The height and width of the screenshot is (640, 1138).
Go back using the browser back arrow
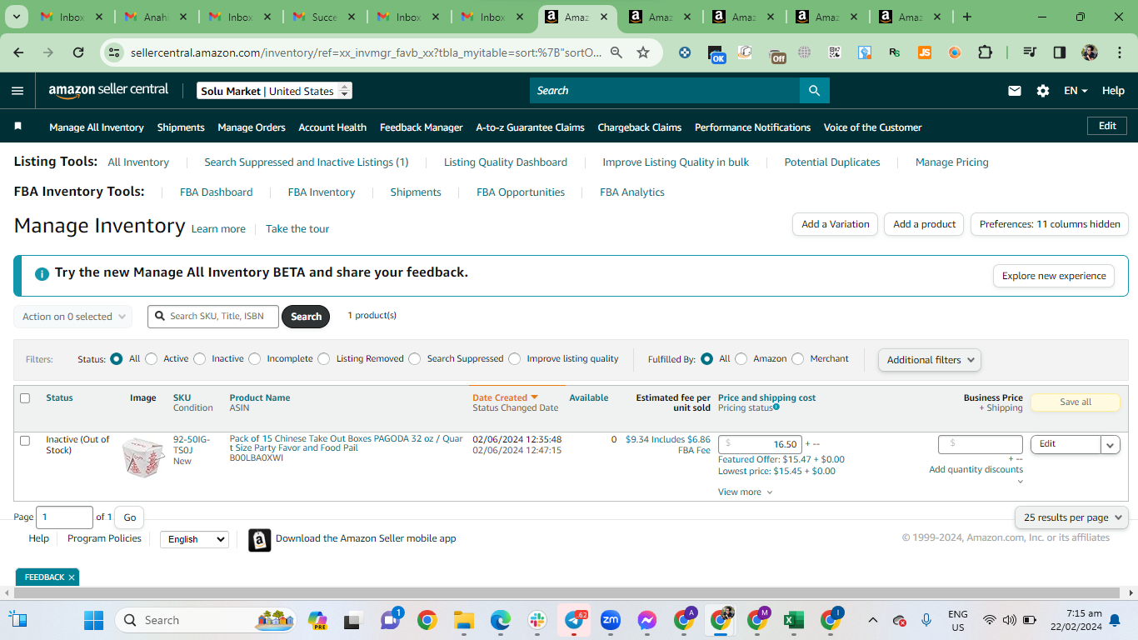(19, 52)
